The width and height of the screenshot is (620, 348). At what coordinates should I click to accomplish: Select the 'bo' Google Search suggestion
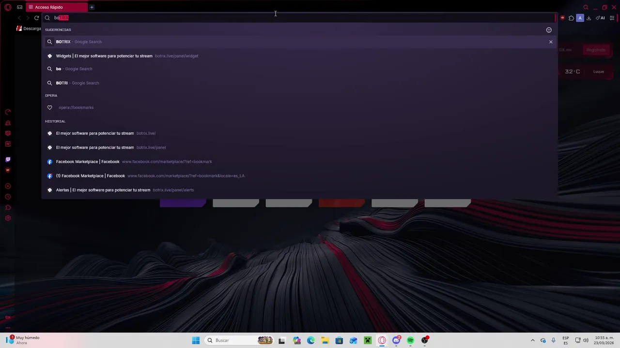point(299,69)
